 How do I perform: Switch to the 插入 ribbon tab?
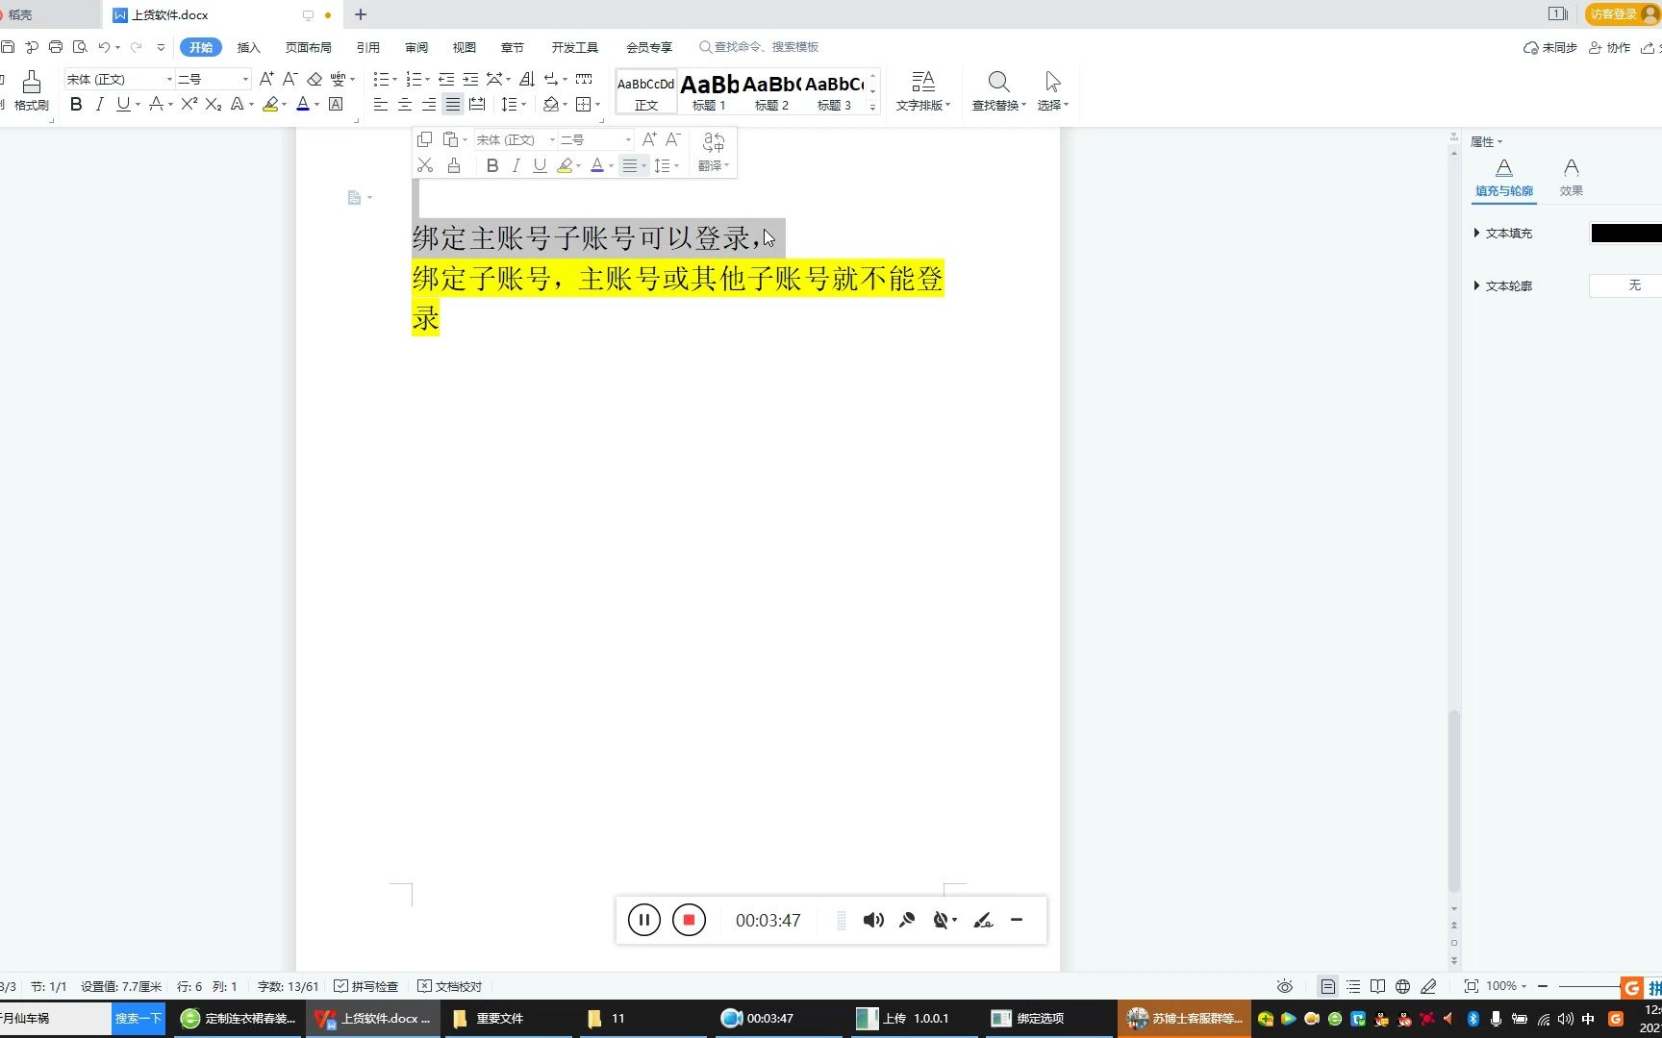click(248, 46)
